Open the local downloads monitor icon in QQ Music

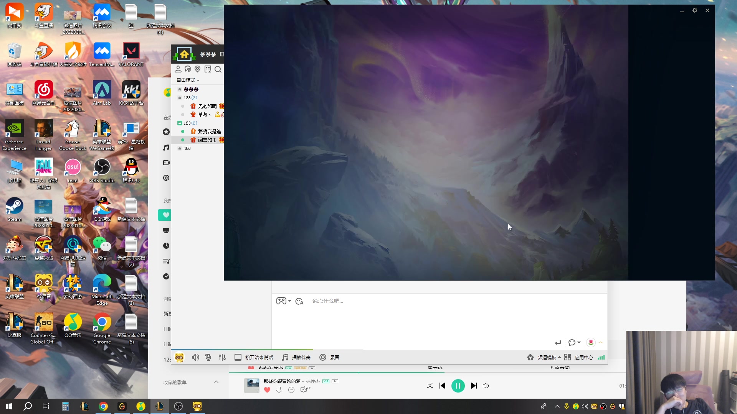[x=166, y=230]
